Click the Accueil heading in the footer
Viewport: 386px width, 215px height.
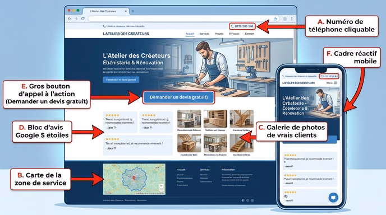[x=181, y=170]
